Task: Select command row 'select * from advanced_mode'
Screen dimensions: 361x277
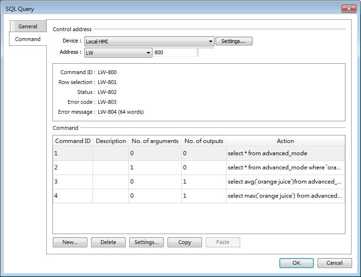Action: click(199, 153)
